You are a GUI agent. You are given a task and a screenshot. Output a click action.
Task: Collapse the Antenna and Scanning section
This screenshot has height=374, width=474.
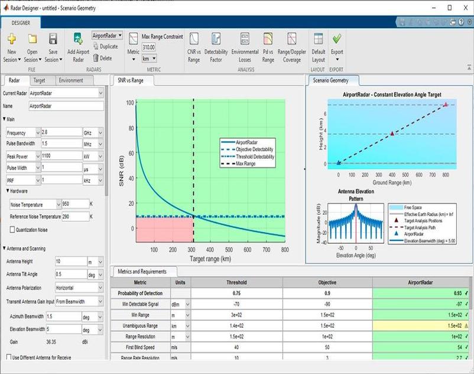(x=4, y=248)
